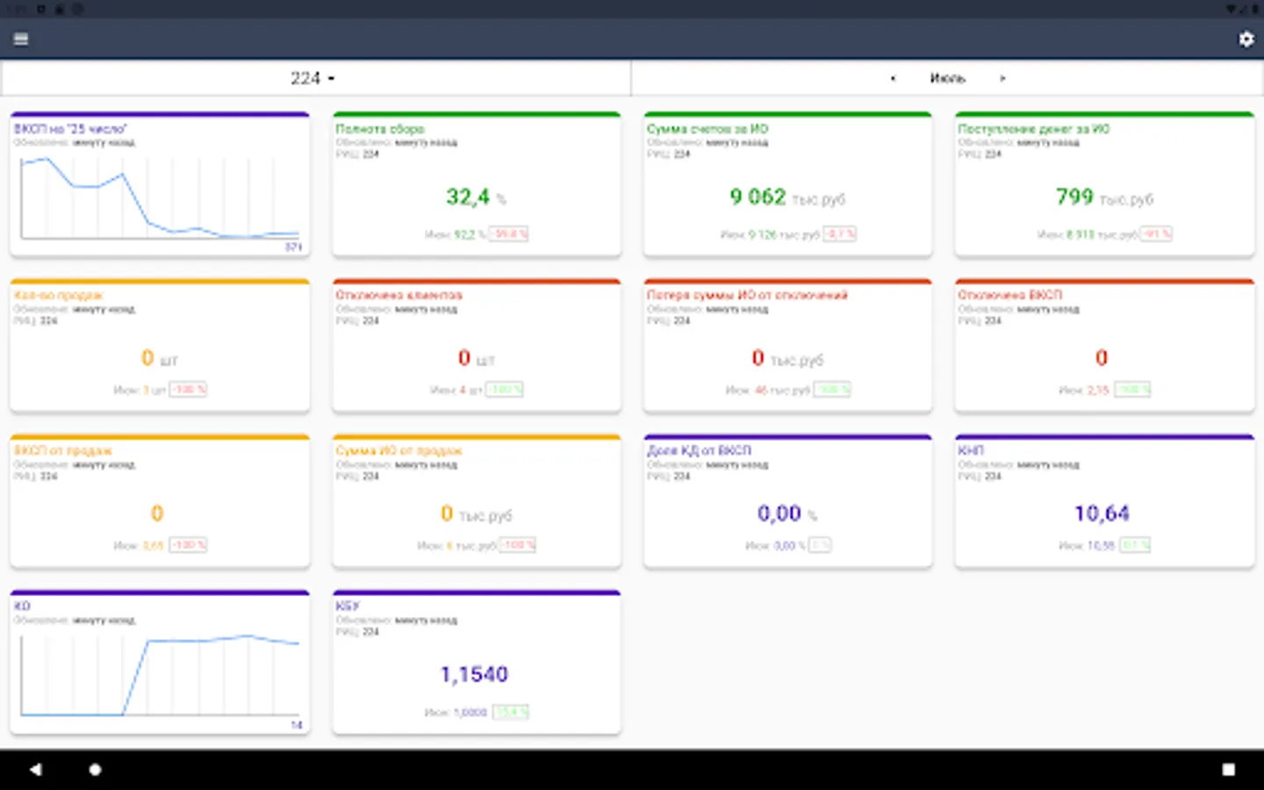This screenshot has width=1264, height=790.
Task: Open the hamburger navigation menu
Action: click(x=21, y=39)
